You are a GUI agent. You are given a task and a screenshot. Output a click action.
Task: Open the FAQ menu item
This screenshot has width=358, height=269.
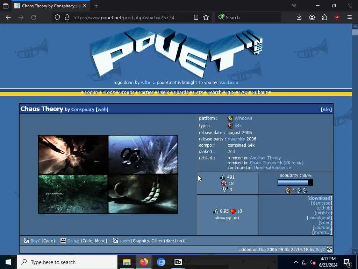click(243, 92)
